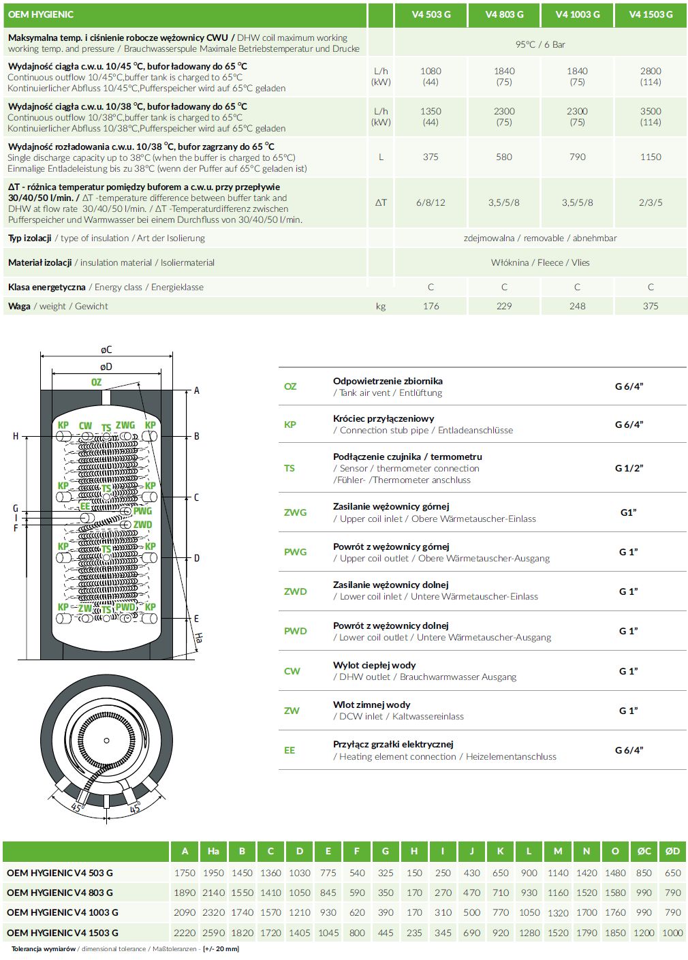Select the V4 1503 G column header

651,14
